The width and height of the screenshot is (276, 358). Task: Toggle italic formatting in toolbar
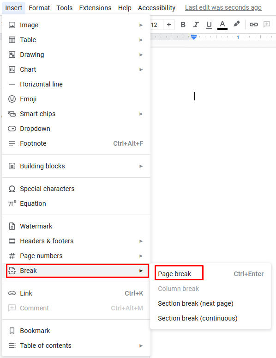pyautogui.click(x=196, y=25)
